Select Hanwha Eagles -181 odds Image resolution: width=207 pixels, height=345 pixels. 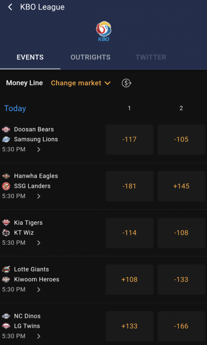click(130, 186)
